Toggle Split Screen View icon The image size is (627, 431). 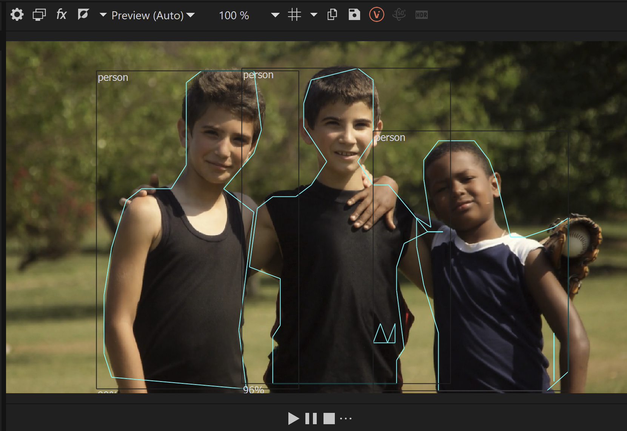click(x=83, y=15)
